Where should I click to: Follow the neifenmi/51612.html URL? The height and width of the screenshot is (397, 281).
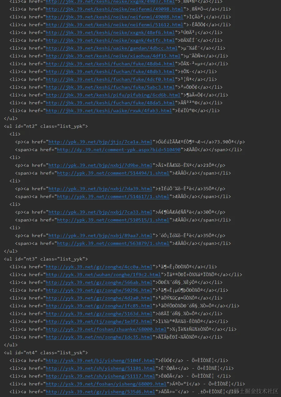point(114,25)
